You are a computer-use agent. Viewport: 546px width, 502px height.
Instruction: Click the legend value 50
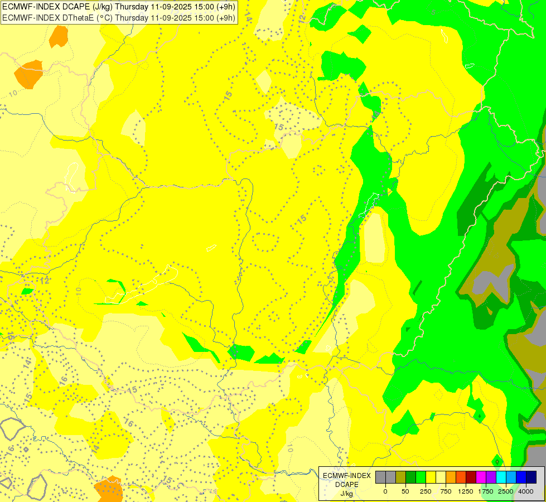[405, 491]
